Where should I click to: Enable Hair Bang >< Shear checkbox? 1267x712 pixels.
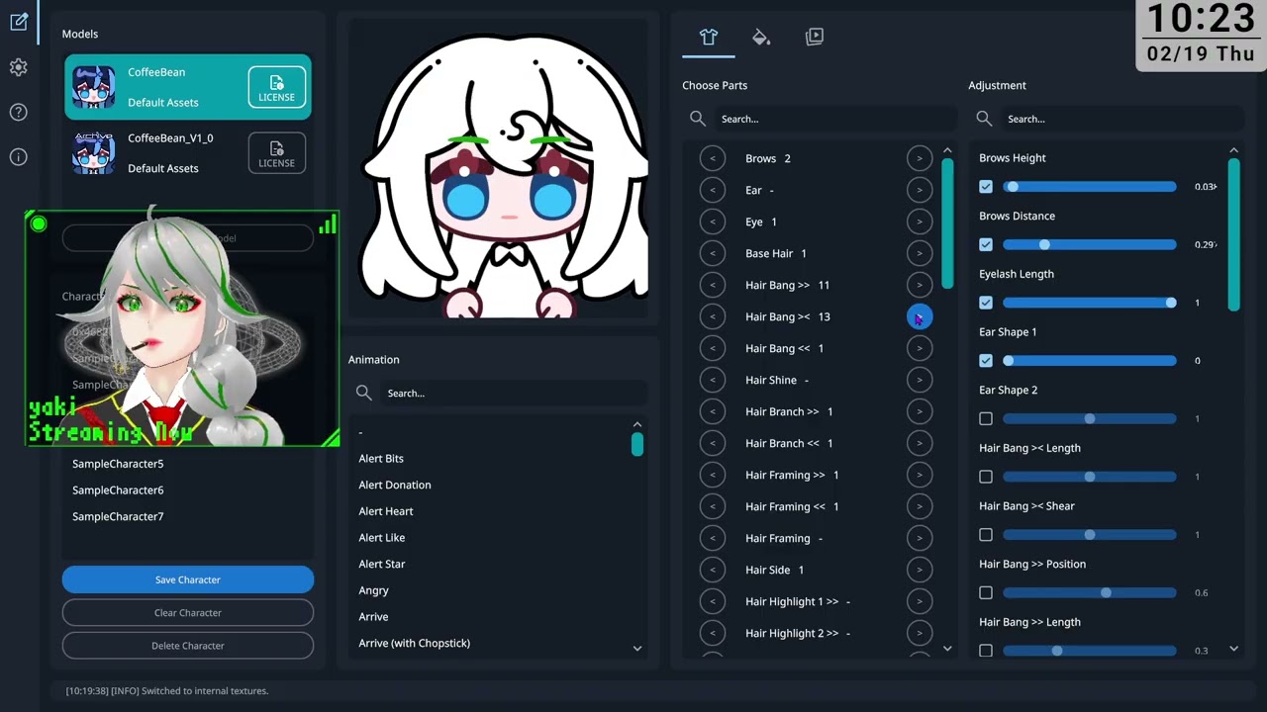click(986, 535)
